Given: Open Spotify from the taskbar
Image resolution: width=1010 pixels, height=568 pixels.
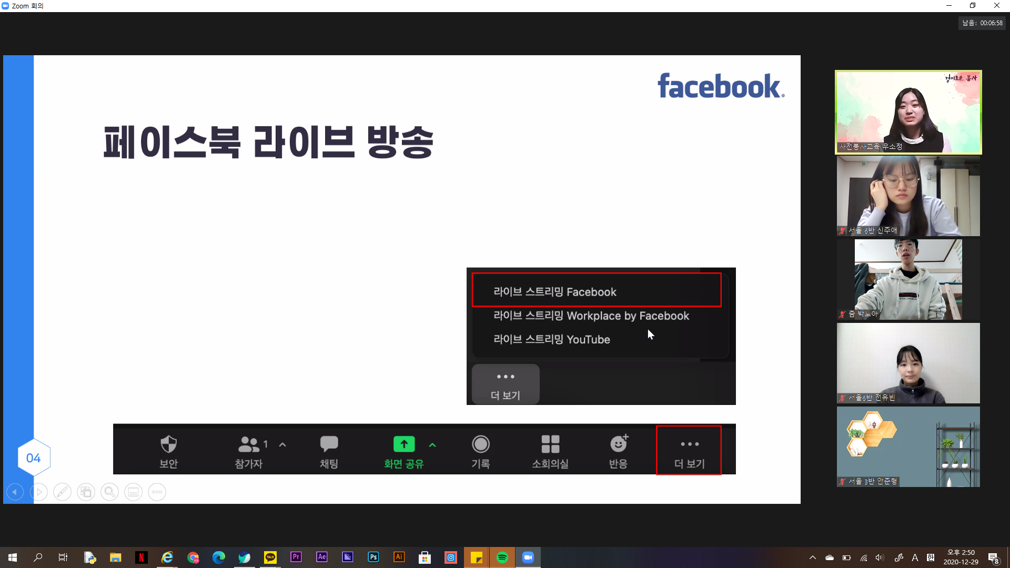Looking at the screenshot, I should [x=502, y=557].
